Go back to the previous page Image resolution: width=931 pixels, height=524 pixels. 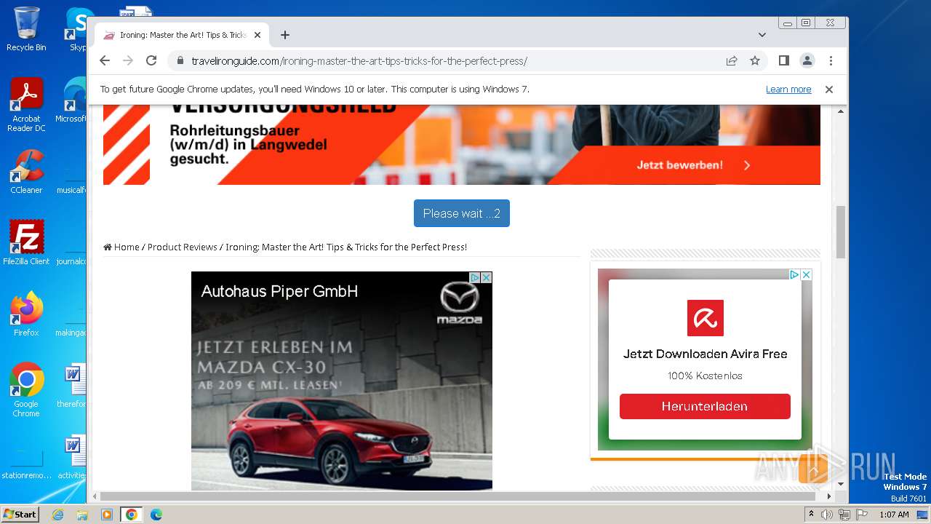pos(105,61)
